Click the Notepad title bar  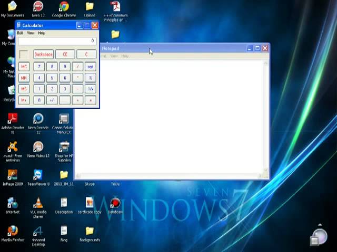[172, 48]
